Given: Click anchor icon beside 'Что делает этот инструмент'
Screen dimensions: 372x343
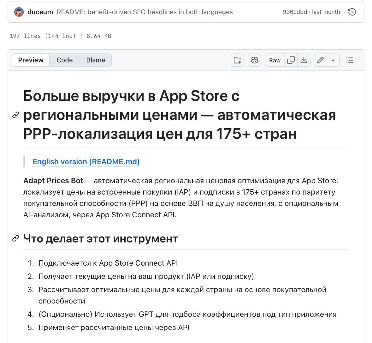Looking at the screenshot, I should tap(15, 238).
